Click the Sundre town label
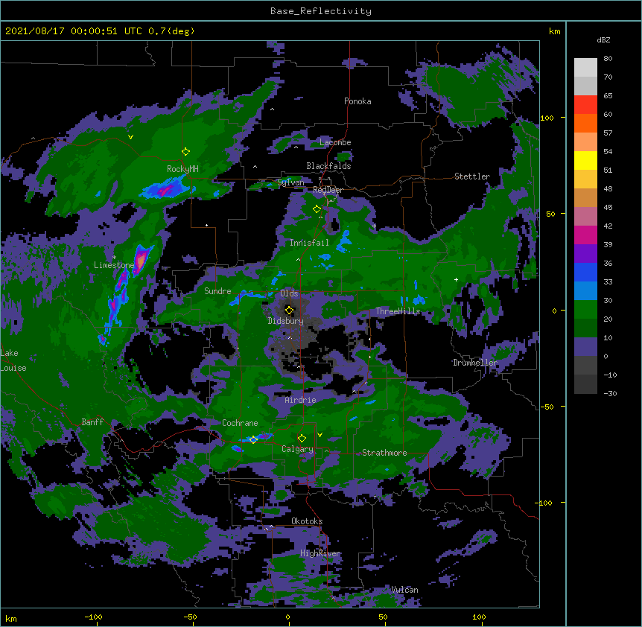This screenshot has width=642, height=627. (217, 291)
